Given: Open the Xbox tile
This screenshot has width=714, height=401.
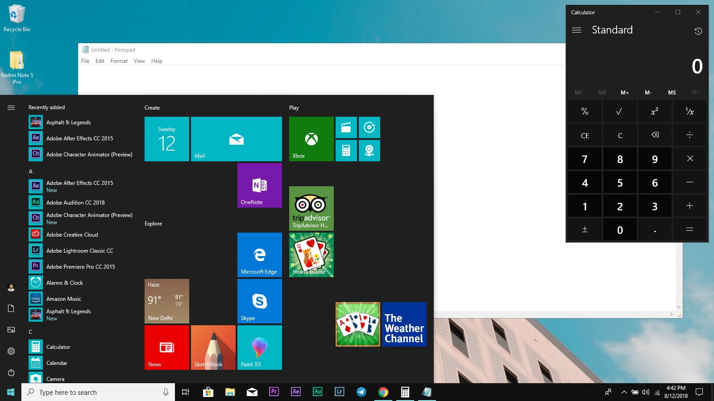Looking at the screenshot, I should click(x=311, y=139).
